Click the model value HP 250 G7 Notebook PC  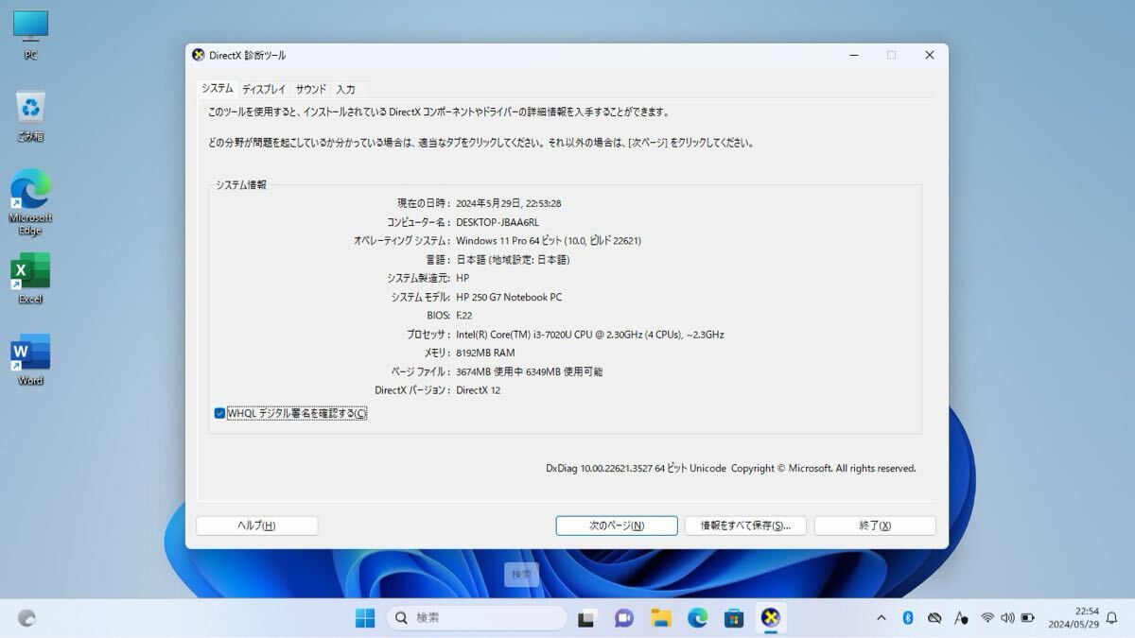(509, 297)
